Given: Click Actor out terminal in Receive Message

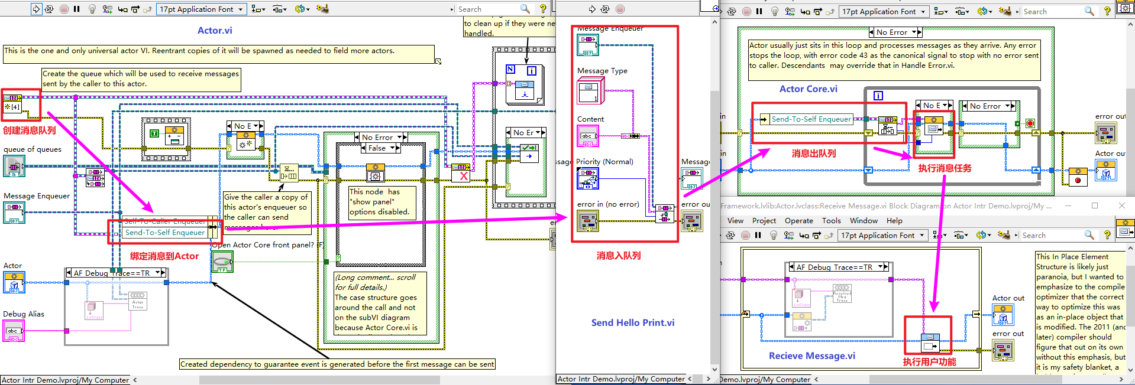Looking at the screenshot, I should coord(1003,315).
